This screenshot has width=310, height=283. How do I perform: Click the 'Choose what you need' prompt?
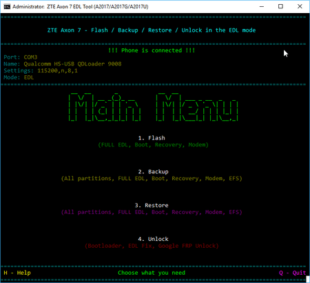(x=152, y=273)
